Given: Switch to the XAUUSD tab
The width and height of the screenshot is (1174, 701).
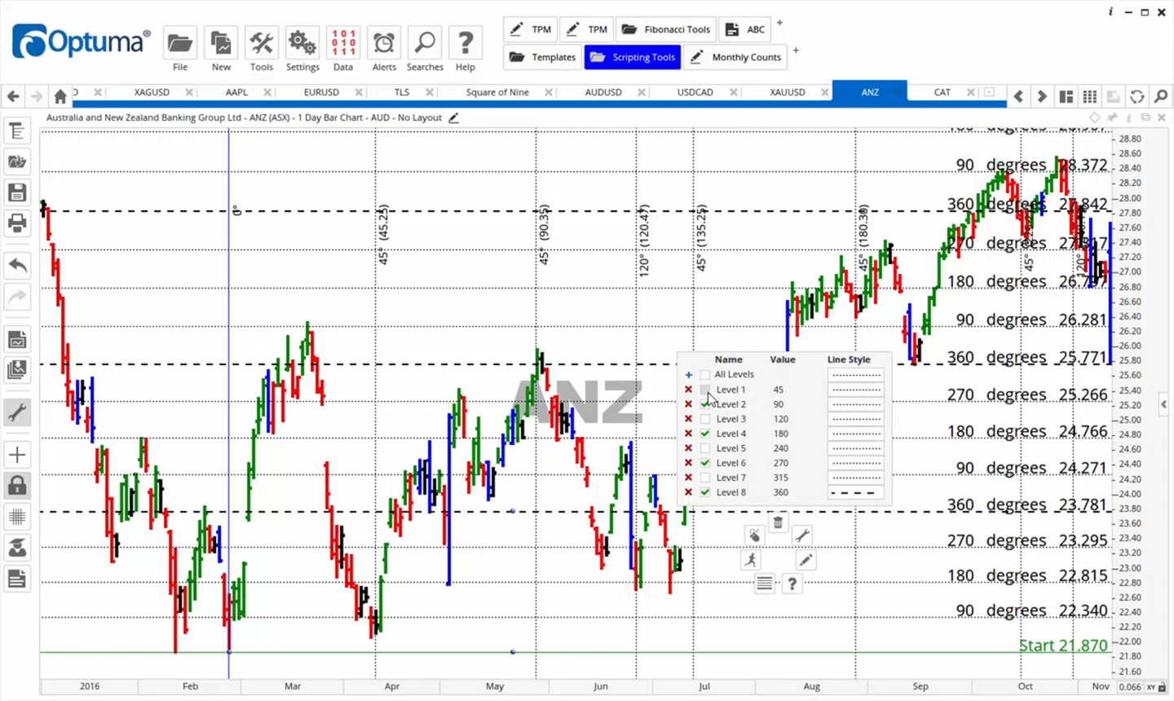Looking at the screenshot, I should [787, 92].
